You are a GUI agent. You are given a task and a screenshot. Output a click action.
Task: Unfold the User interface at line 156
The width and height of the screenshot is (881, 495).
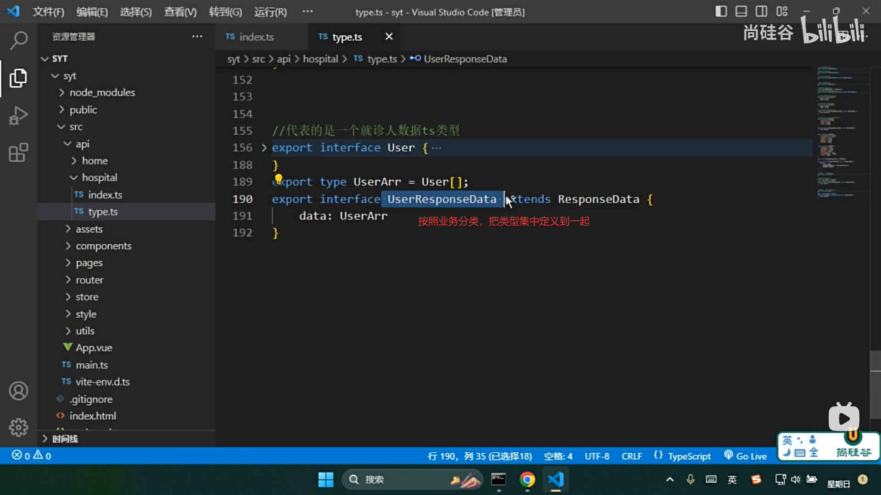pyautogui.click(x=264, y=148)
